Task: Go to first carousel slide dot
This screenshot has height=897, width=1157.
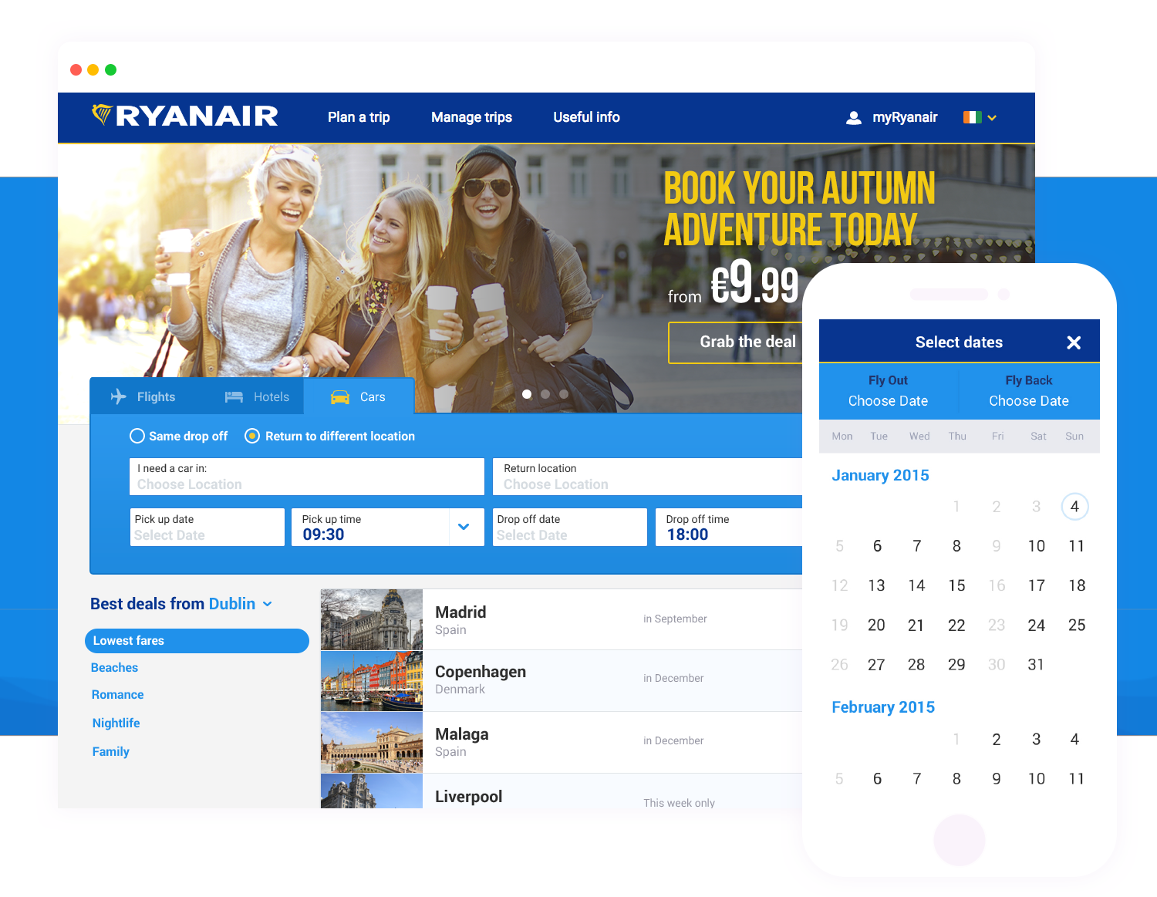Action: click(527, 394)
